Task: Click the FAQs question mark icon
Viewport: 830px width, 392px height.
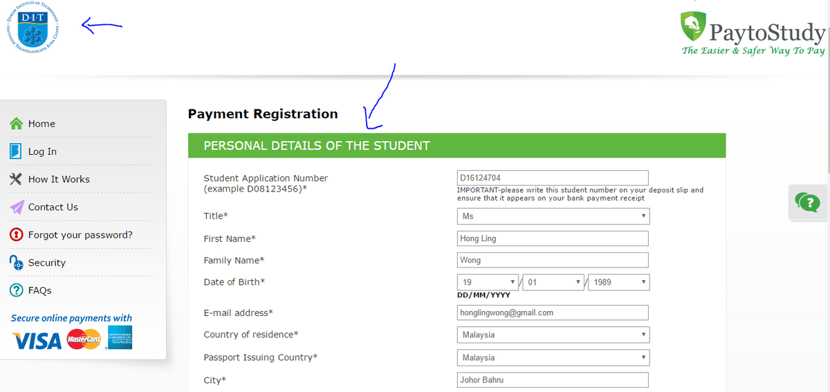Action: coord(17,290)
